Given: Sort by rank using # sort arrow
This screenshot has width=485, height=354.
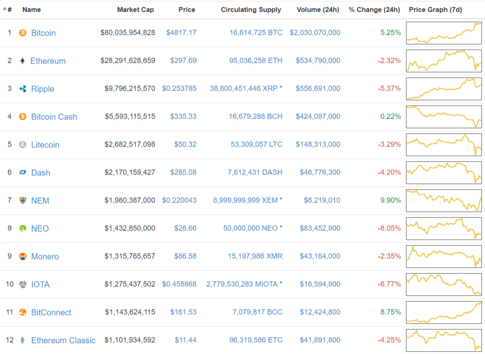Looking at the screenshot, I should (x=7, y=10).
